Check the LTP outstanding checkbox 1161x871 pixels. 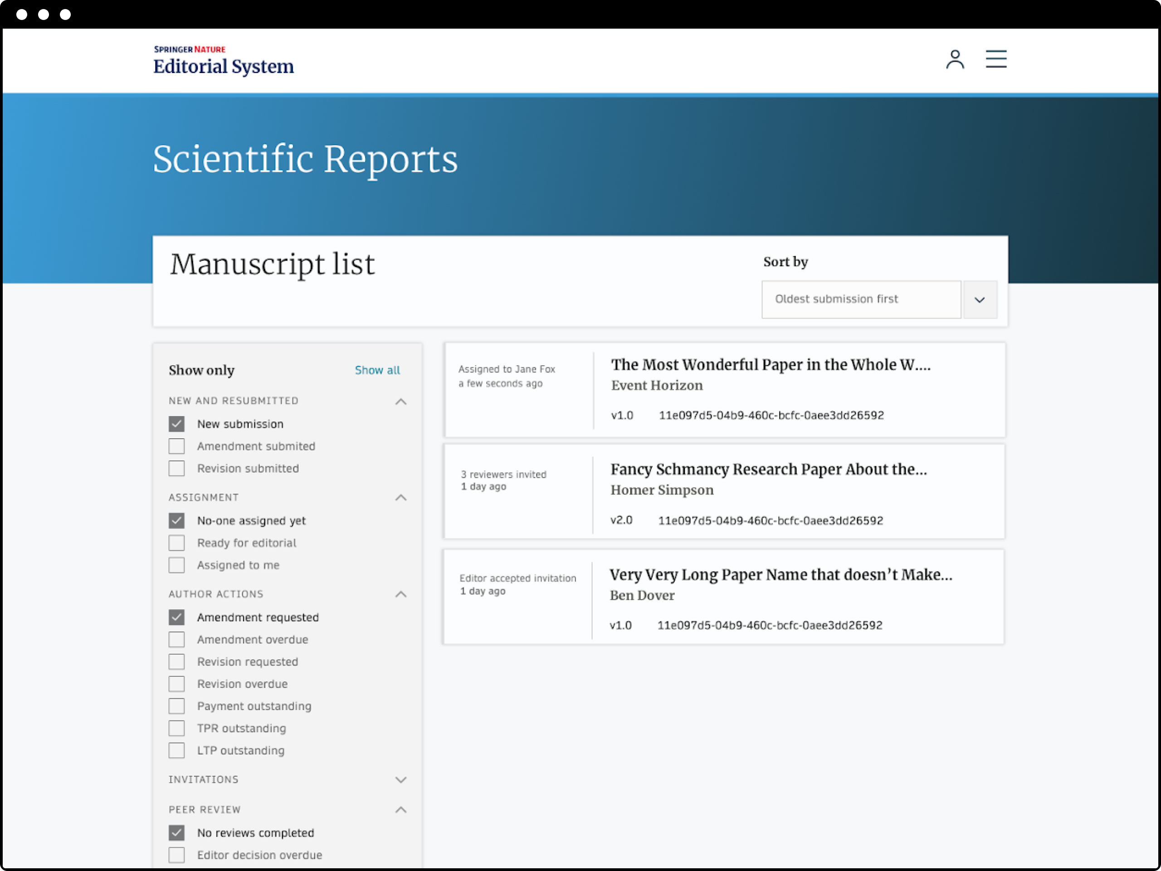tap(177, 751)
